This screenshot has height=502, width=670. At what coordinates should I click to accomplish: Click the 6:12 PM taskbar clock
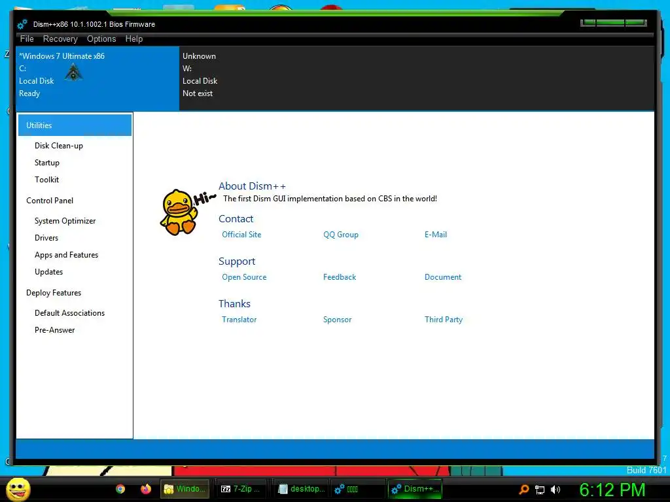coord(612,490)
